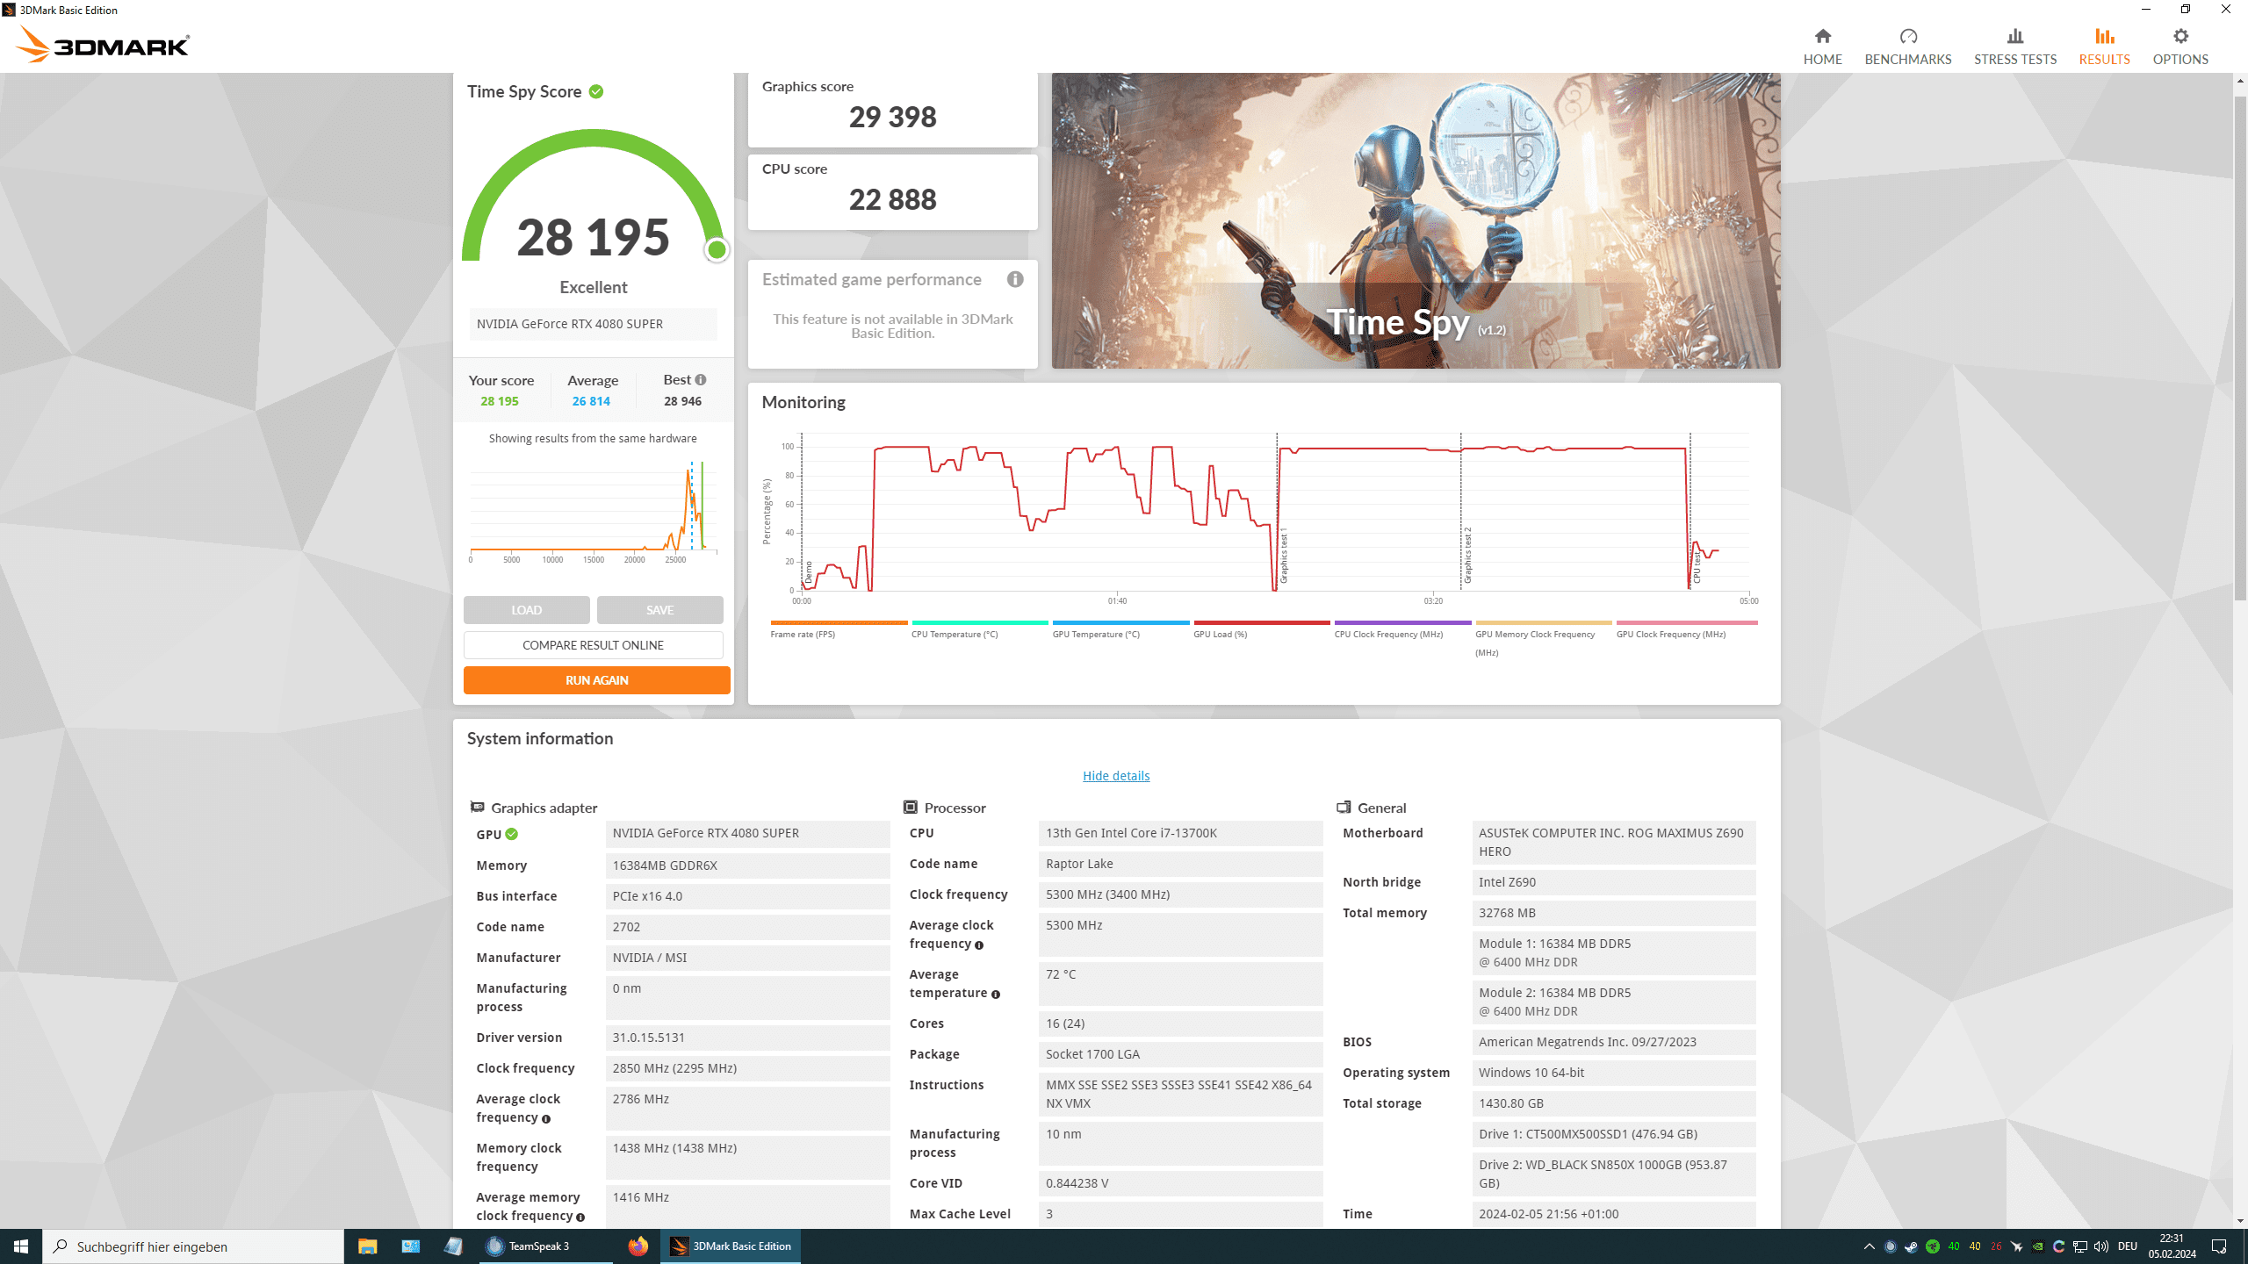Switch to TeamSpeak 3 in the taskbar
Image resolution: width=2248 pixels, height=1264 pixels.
point(546,1246)
